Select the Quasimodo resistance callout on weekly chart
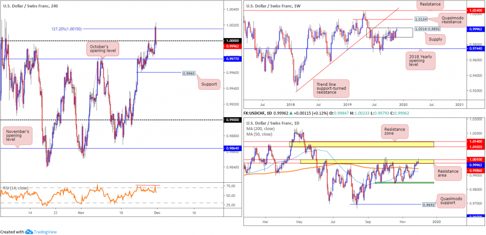 pos(452,21)
